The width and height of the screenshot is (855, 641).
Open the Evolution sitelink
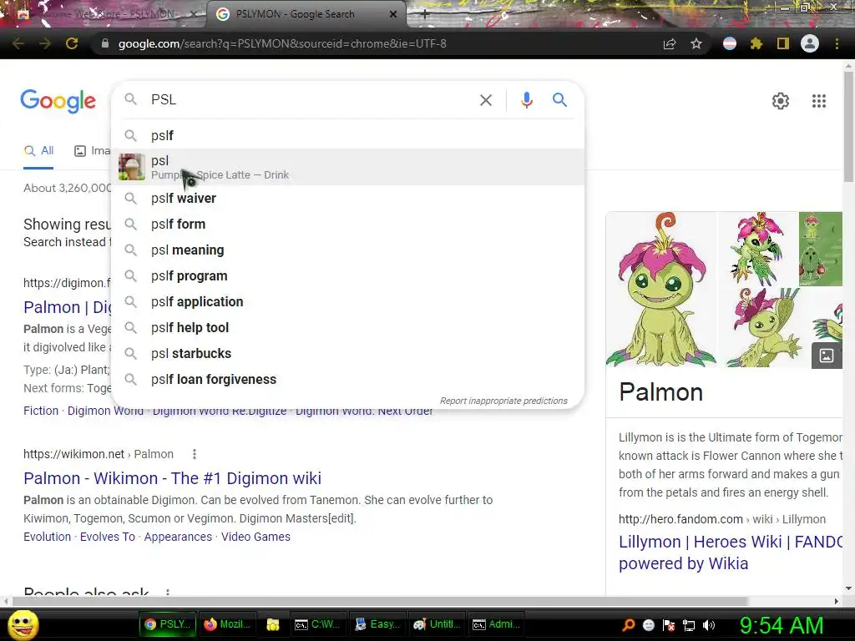click(x=47, y=537)
